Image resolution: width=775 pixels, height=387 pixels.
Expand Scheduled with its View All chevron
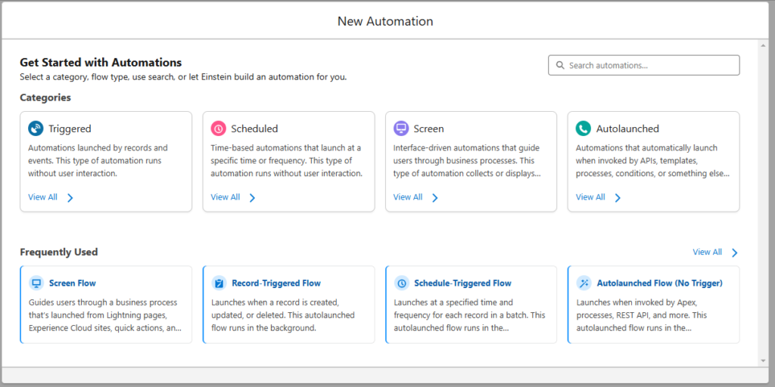(x=253, y=198)
